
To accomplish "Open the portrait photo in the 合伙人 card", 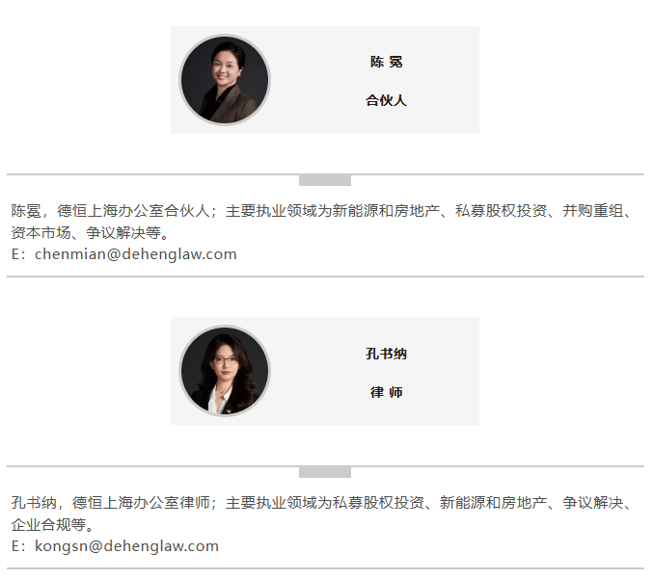I will tap(225, 80).
